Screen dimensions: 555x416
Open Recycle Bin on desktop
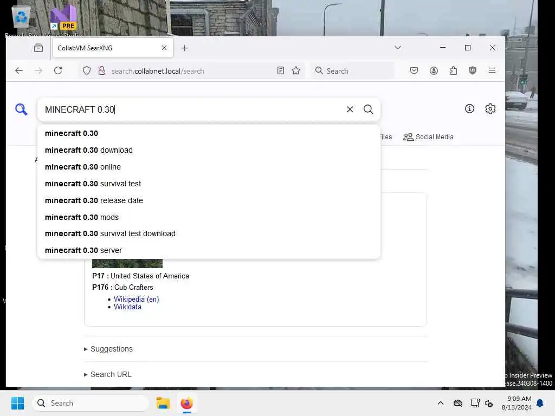tap(21, 21)
